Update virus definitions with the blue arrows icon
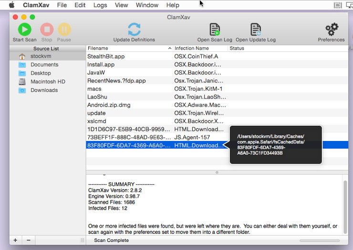Screen dimensions: 353x250 134,29
